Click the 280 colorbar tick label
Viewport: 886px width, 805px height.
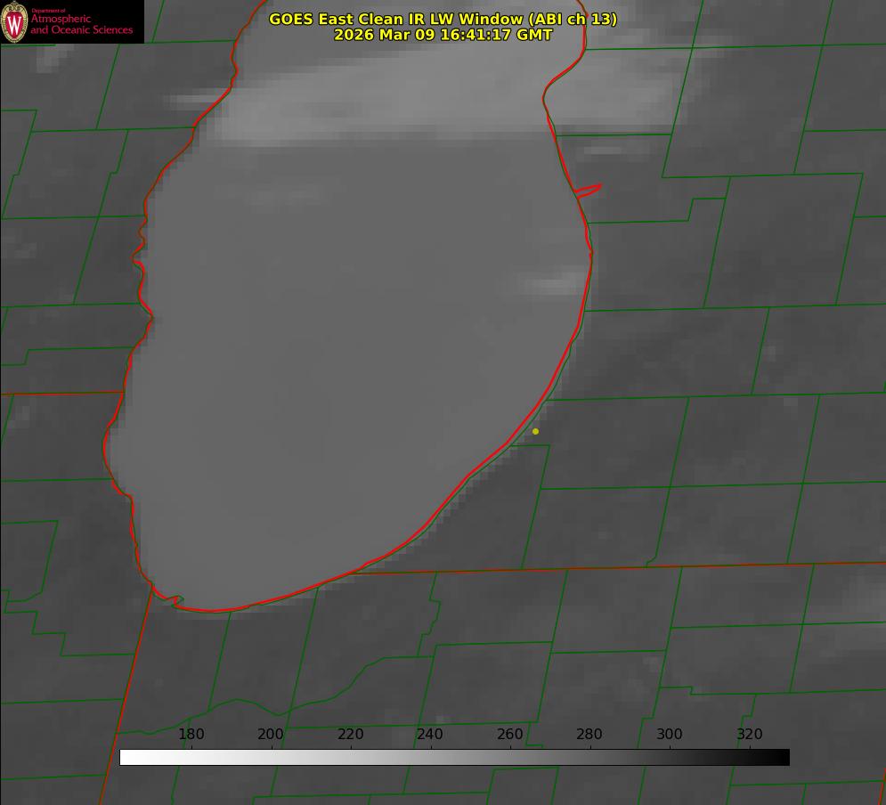(x=589, y=735)
